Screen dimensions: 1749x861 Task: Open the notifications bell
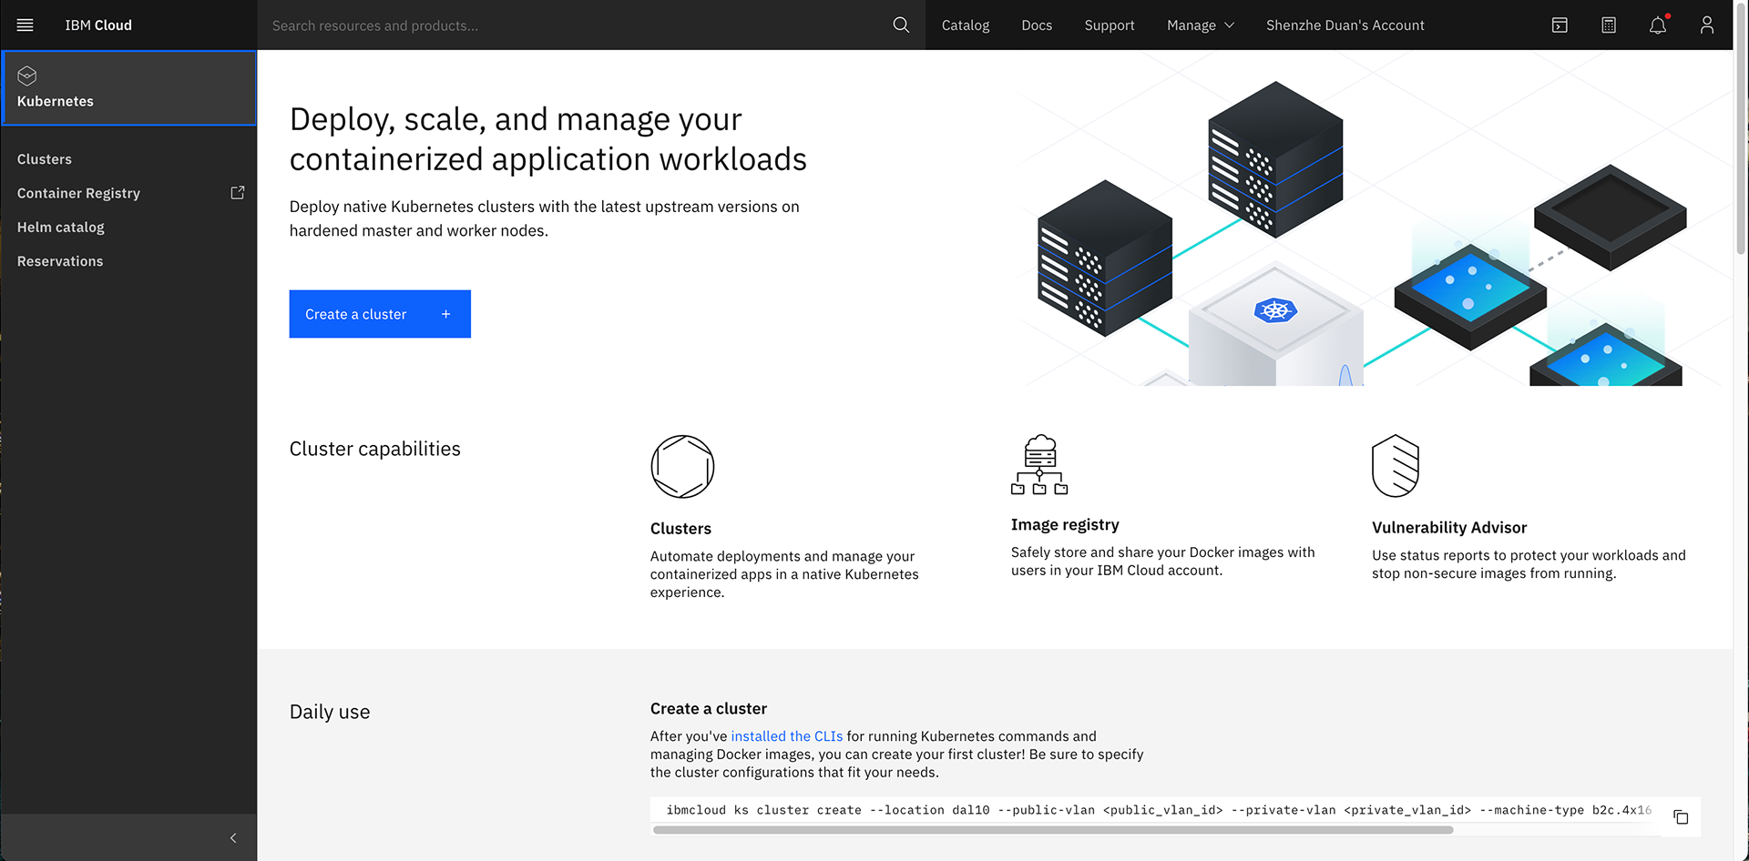coord(1658,25)
